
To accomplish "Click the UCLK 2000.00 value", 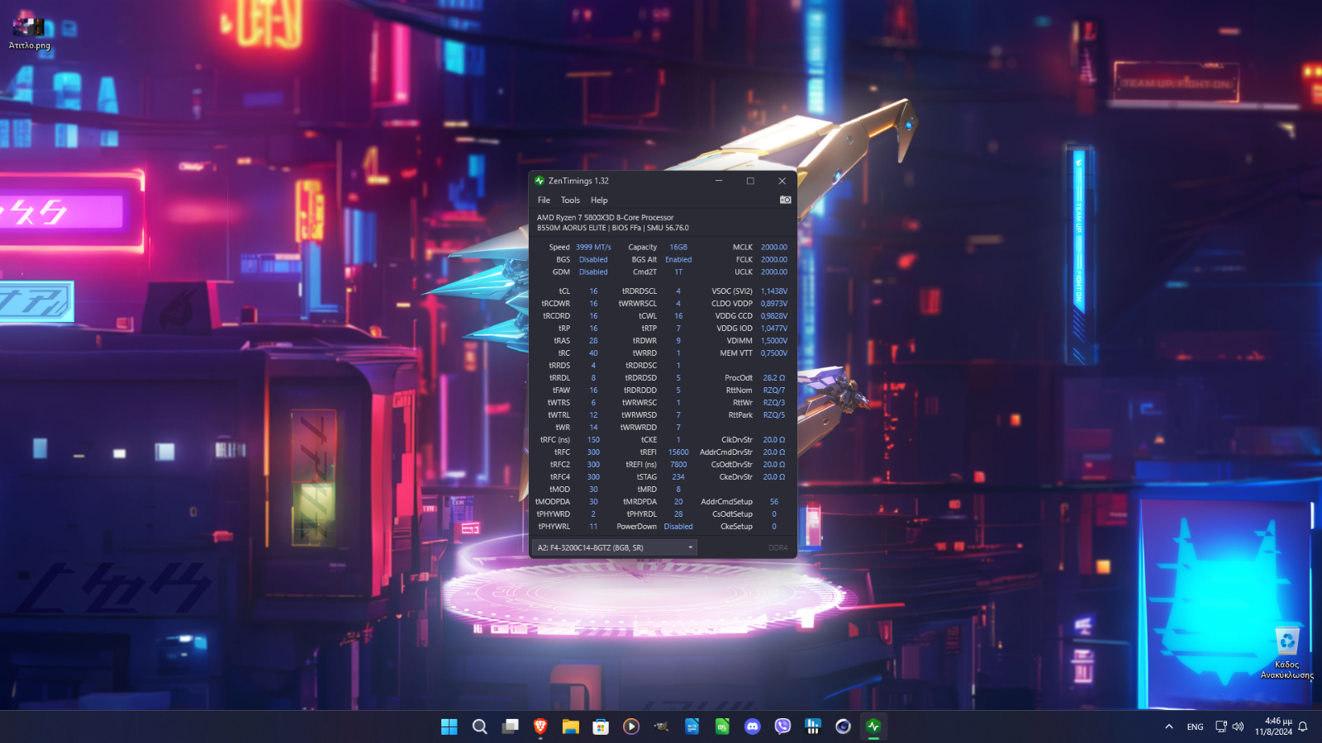I will point(774,272).
